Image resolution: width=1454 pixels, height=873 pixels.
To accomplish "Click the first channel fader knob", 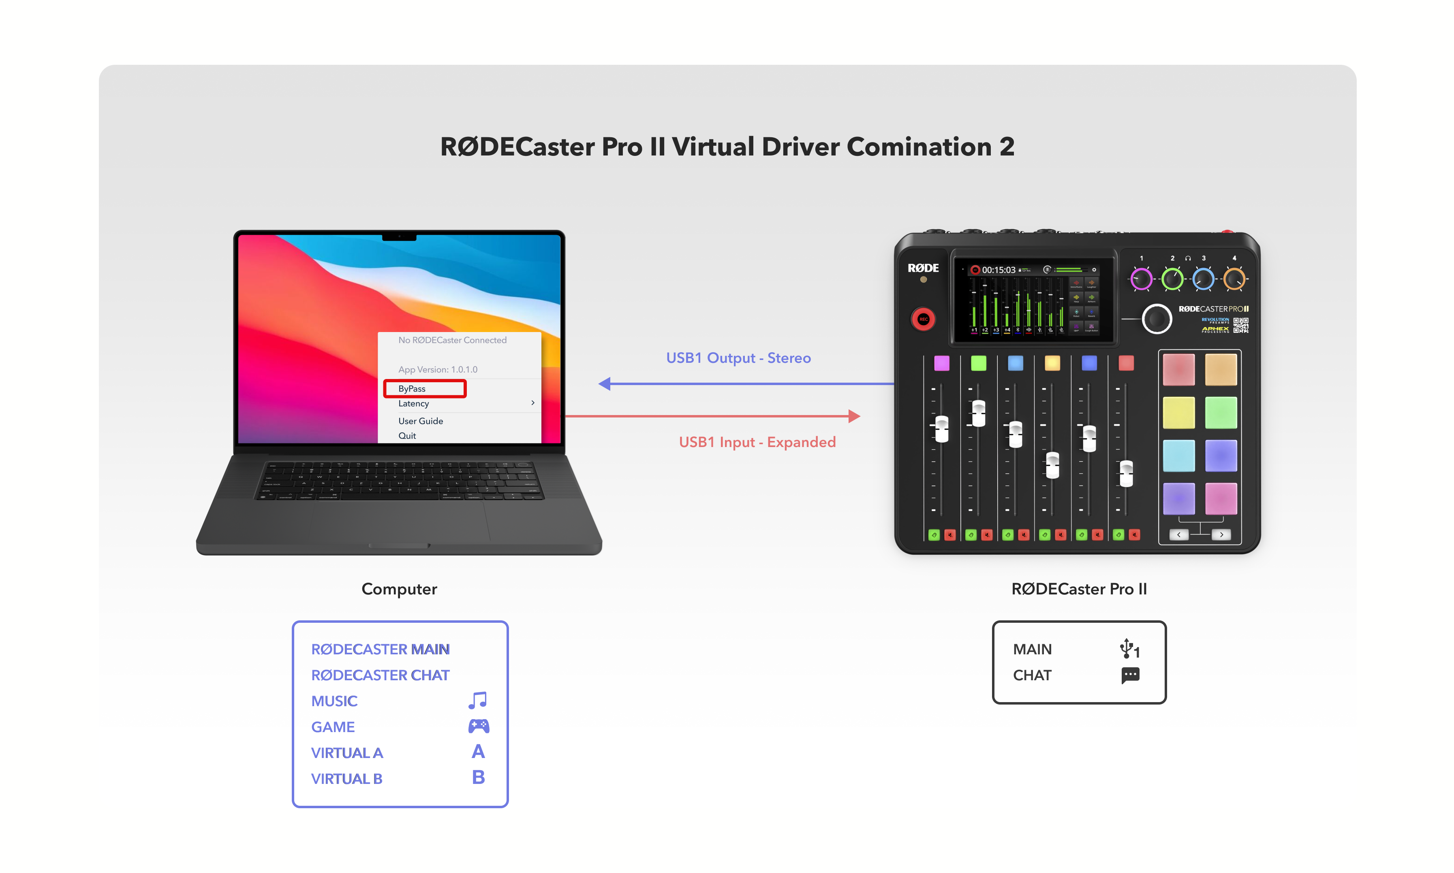I will [941, 429].
